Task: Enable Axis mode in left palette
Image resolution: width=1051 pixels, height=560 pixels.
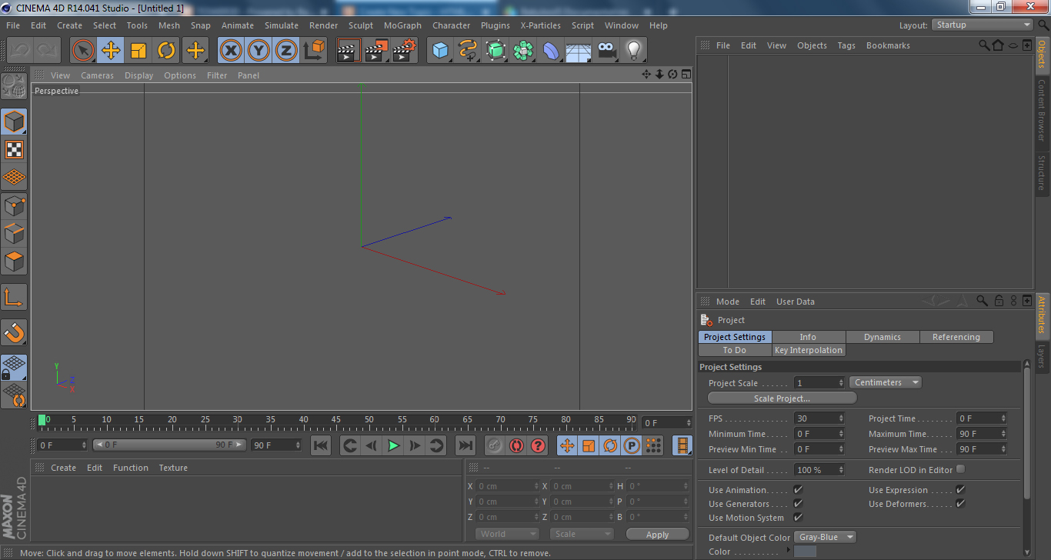Action: tap(14, 297)
